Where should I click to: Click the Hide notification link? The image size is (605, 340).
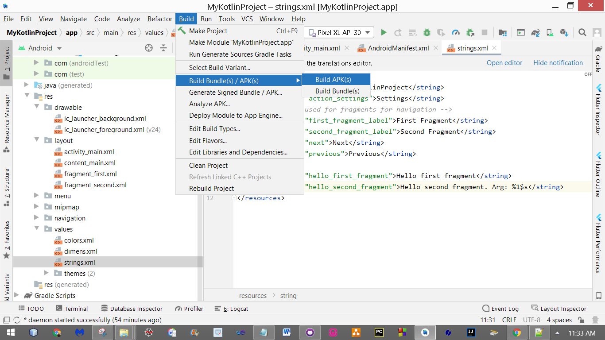pyautogui.click(x=558, y=63)
